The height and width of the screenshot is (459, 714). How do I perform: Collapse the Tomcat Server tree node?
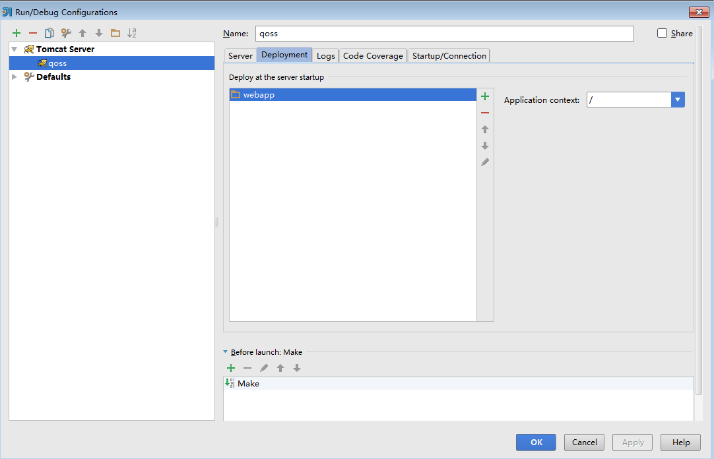pyautogui.click(x=15, y=49)
